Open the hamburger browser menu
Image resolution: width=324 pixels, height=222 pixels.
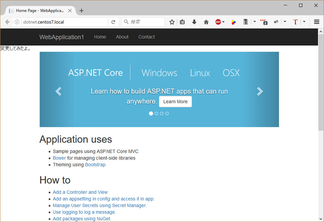tap(317, 22)
